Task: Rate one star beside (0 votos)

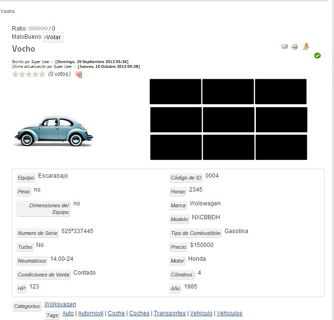Action: pos(15,74)
